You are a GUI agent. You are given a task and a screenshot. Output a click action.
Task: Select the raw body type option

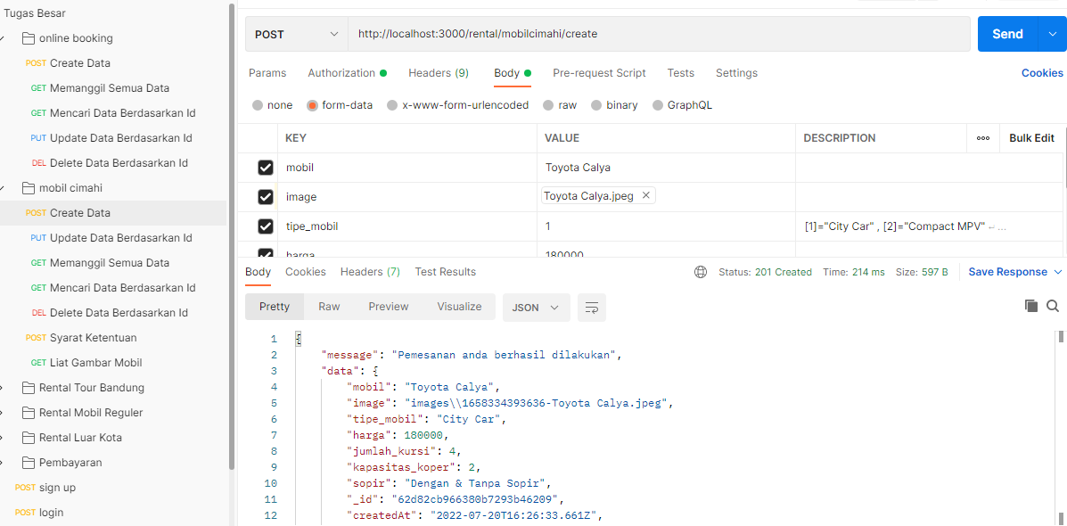(x=548, y=105)
